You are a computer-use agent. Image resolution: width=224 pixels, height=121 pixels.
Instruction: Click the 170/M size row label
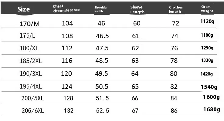pos(30,24)
